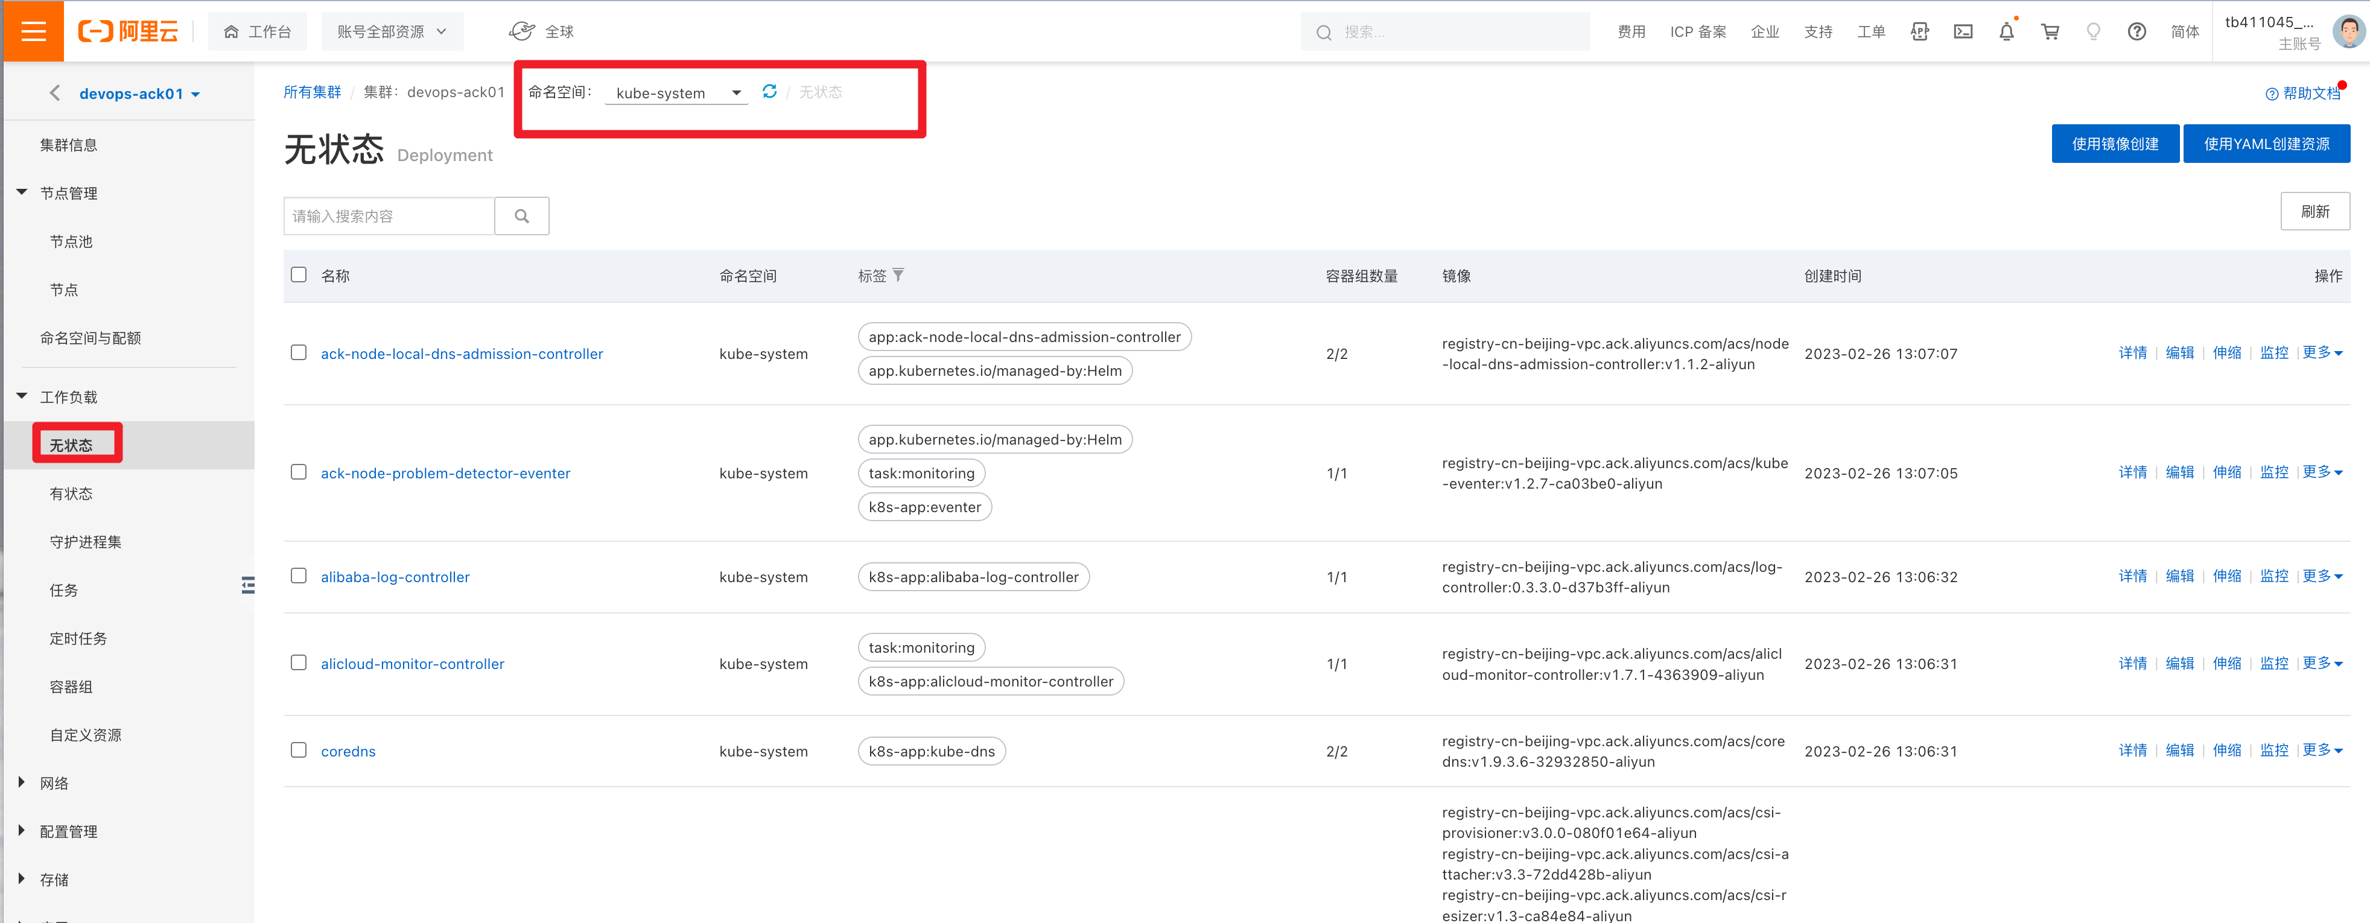Select the coredns row checkbox

[x=299, y=750]
